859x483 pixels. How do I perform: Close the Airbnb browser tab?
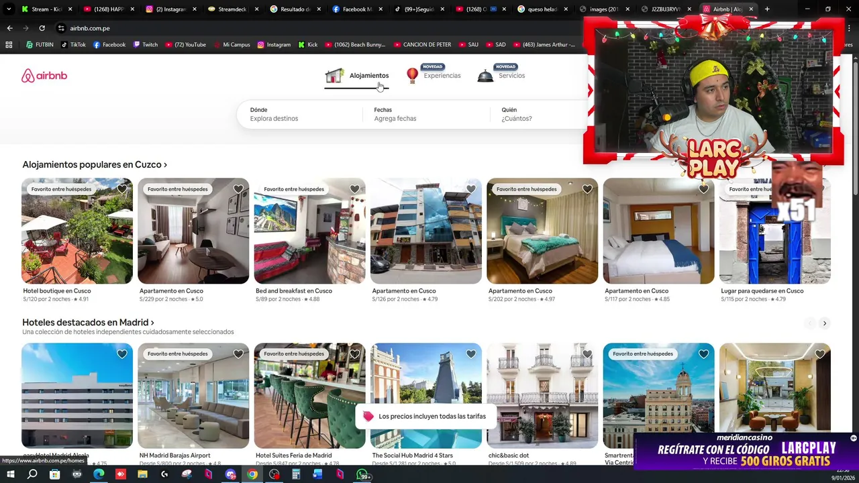click(x=751, y=9)
